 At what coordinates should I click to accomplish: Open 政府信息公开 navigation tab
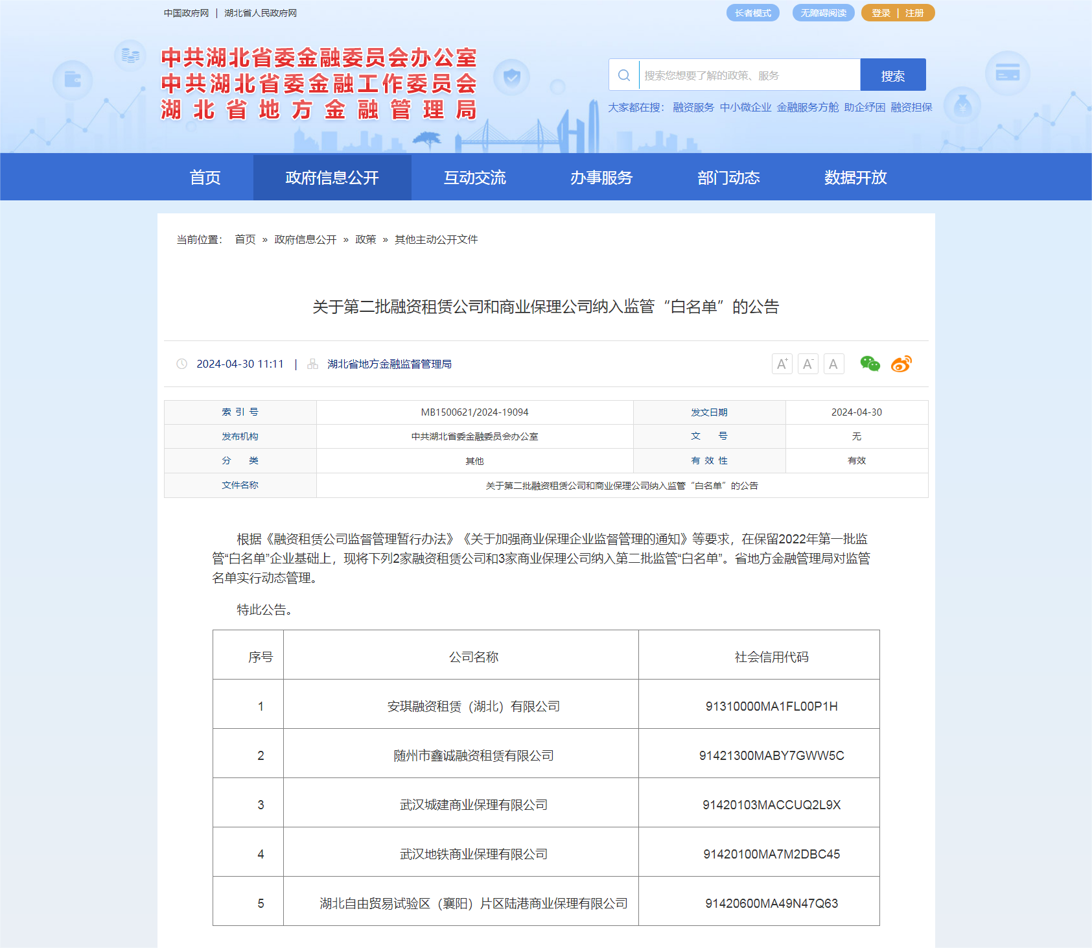tap(332, 177)
